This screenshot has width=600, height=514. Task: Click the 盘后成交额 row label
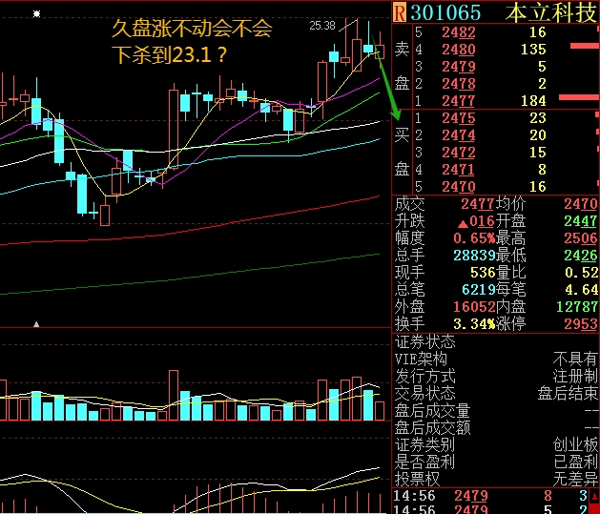[x=432, y=428]
